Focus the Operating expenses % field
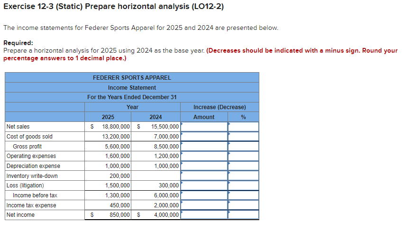Screen dimensions: 402x241 coord(243,156)
